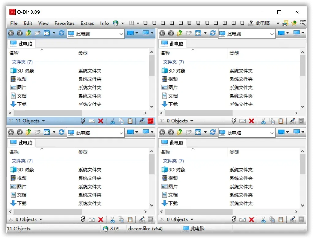Viewport: 313px width, 239px height.
Task: Open the Extras menu
Action: point(87,23)
